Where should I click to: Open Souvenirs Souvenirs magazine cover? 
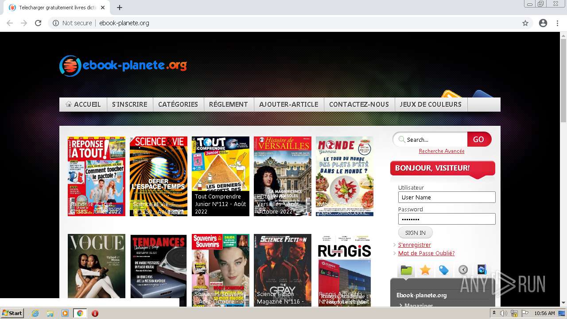tap(221, 269)
